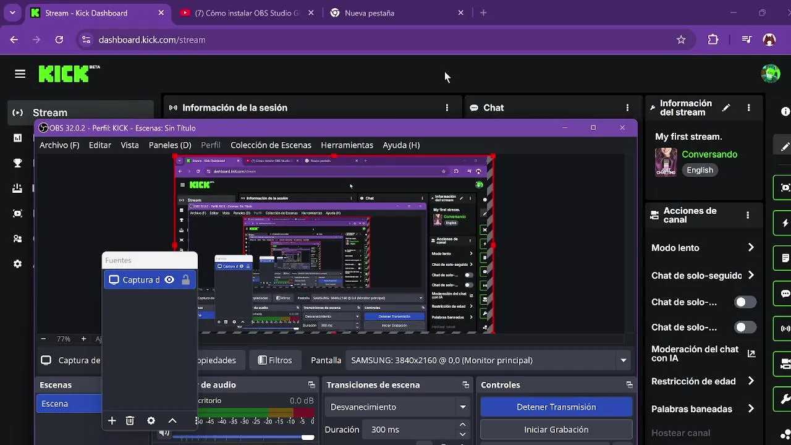Open the Chrome extensions puzzle icon
This screenshot has width=791, height=445.
tap(713, 40)
